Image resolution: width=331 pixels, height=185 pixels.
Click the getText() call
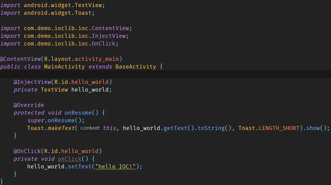(x=179, y=128)
